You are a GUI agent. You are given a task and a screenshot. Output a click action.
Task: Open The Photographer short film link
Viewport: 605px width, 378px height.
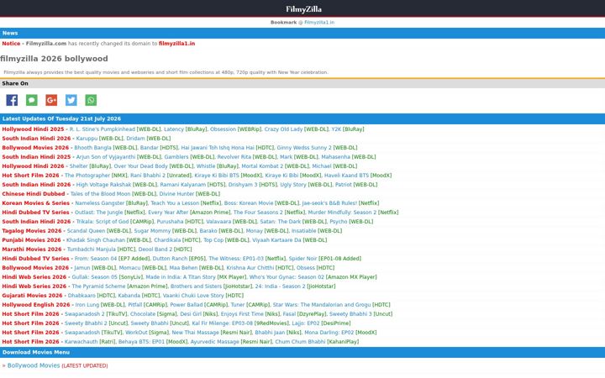point(87,176)
